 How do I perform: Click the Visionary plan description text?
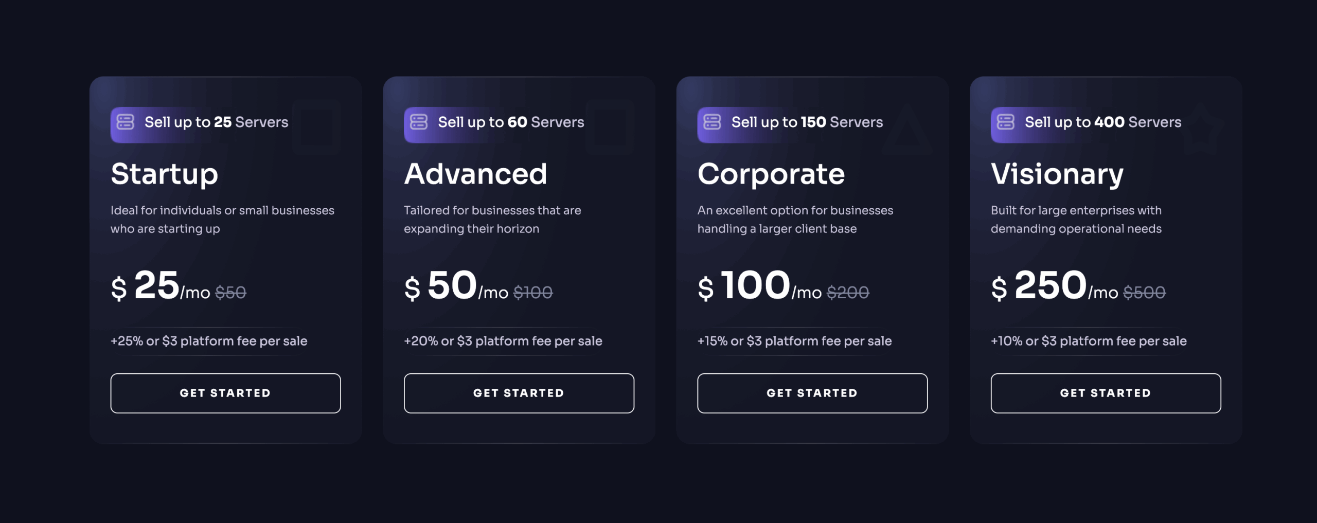click(1076, 220)
